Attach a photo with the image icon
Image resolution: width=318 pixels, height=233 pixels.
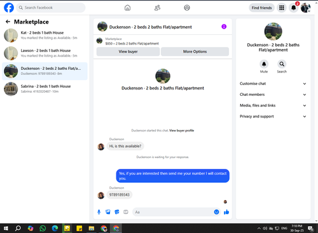(108, 212)
